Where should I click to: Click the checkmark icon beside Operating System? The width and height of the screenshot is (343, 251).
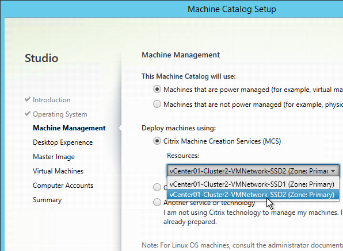pos(28,114)
